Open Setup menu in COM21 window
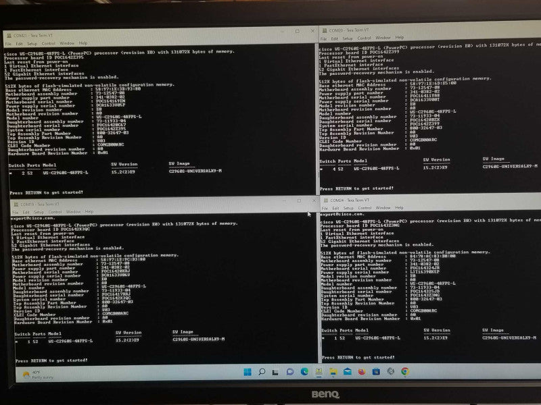541x405 pixels. 32,44
